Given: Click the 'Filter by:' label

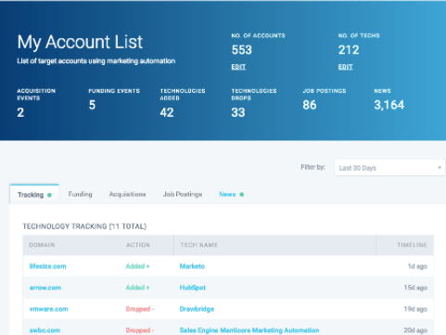Looking at the screenshot, I should tap(313, 167).
